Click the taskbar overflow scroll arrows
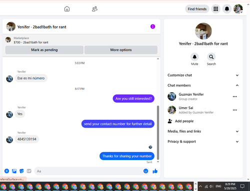Screen dimensions: 250x191 [195, 187]
